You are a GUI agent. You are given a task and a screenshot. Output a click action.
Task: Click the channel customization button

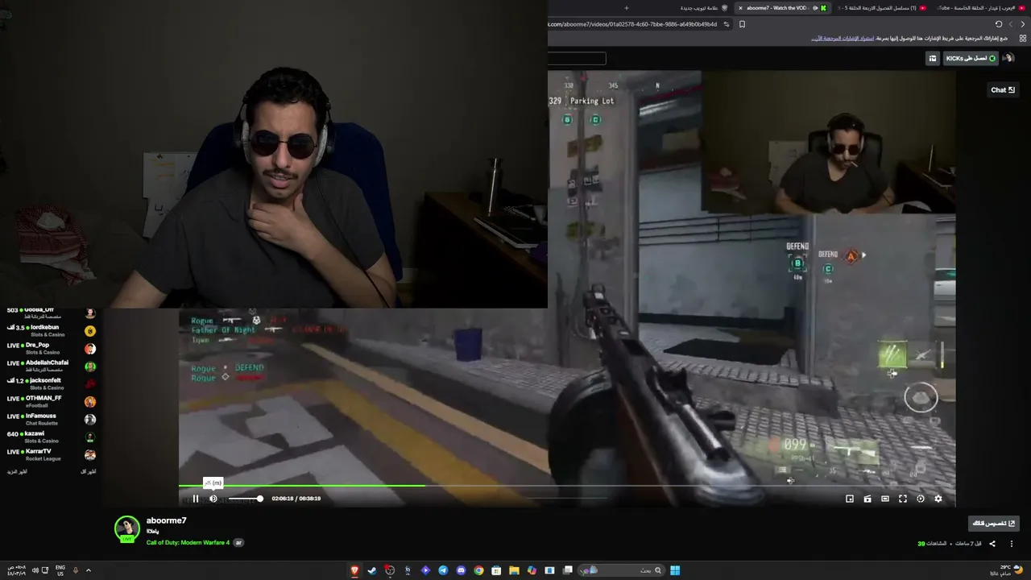tap(994, 524)
